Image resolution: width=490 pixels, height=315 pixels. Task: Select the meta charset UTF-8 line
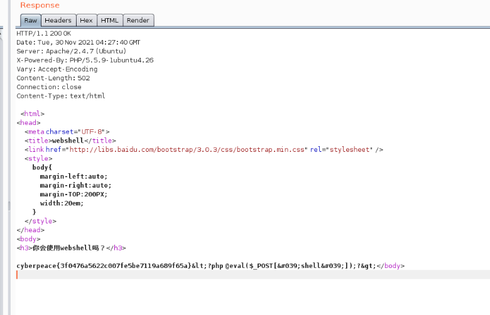[67, 132]
